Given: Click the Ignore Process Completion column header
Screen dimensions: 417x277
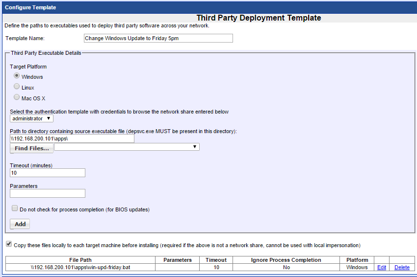Looking at the screenshot, I should [x=286, y=260].
